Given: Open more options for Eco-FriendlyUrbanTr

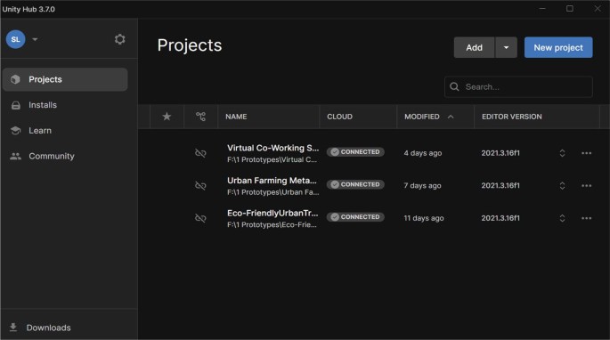Looking at the screenshot, I should pyautogui.click(x=586, y=218).
